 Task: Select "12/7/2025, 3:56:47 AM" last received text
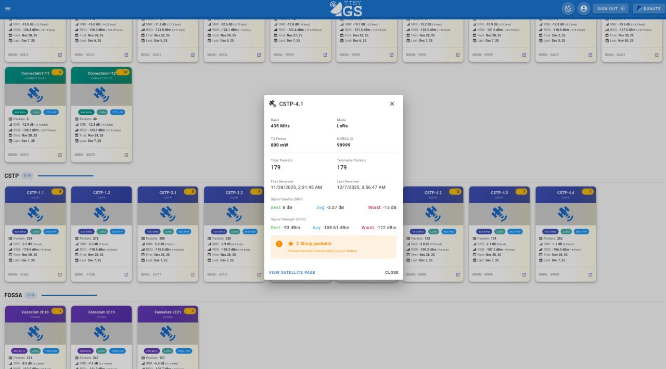pyautogui.click(x=361, y=187)
